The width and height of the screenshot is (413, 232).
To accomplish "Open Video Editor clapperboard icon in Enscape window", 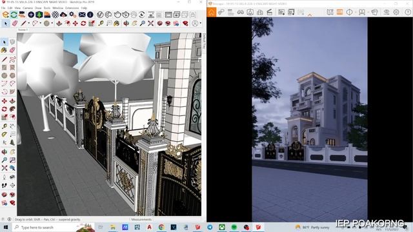I will pyautogui.click(x=270, y=12).
